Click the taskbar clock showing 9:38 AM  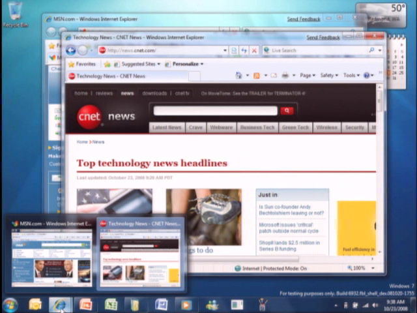pyautogui.click(x=395, y=305)
